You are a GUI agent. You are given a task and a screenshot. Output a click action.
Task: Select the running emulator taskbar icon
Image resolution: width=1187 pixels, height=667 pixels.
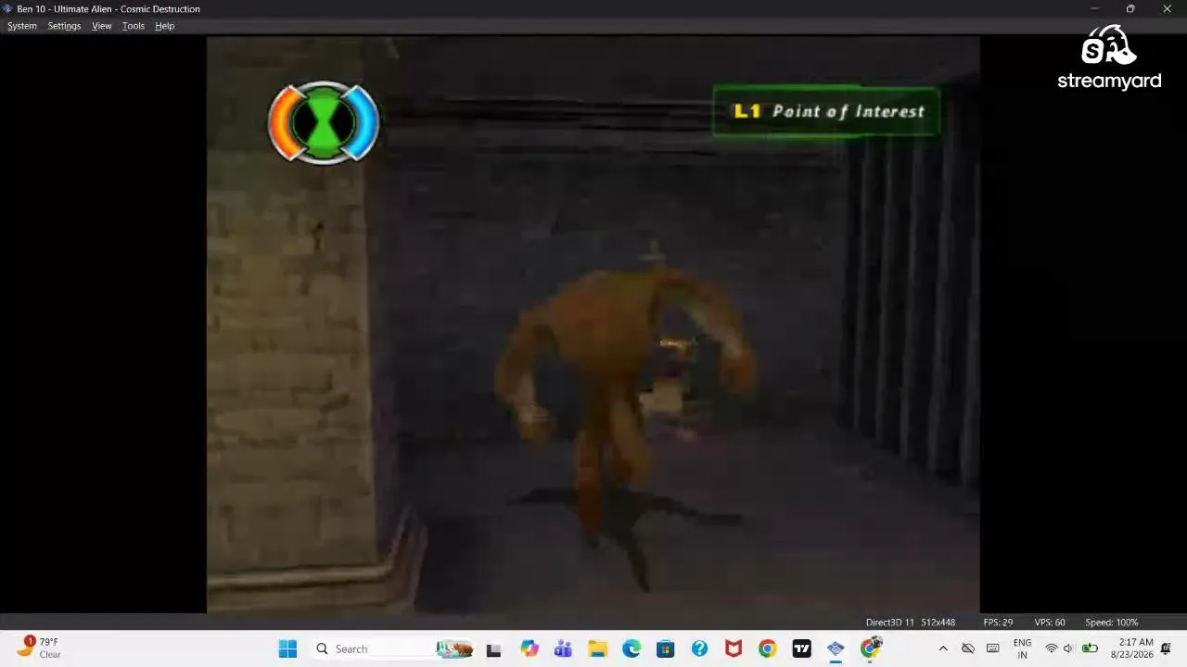[836, 649]
